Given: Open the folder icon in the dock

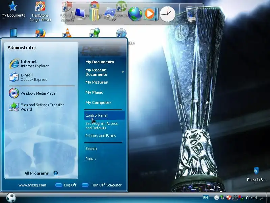Looking at the screenshot, I should 94,14.
